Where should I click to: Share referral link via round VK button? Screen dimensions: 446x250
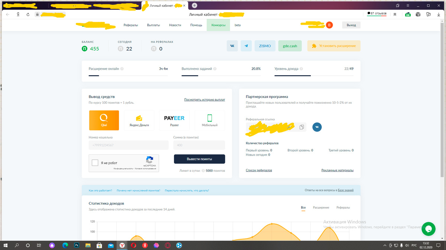click(317, 127)
